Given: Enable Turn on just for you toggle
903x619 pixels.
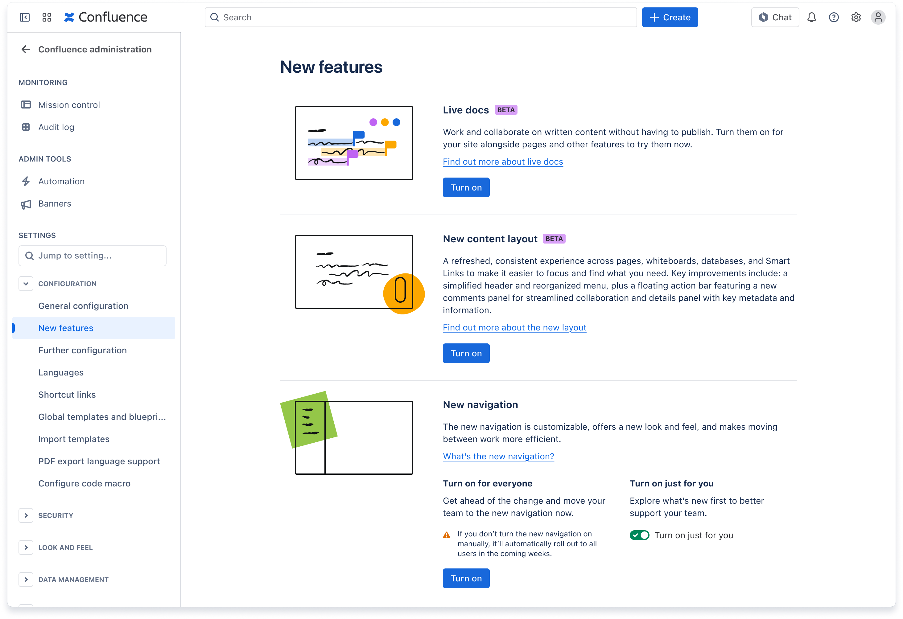Looking at the screenshot, I should pos(639,535).
